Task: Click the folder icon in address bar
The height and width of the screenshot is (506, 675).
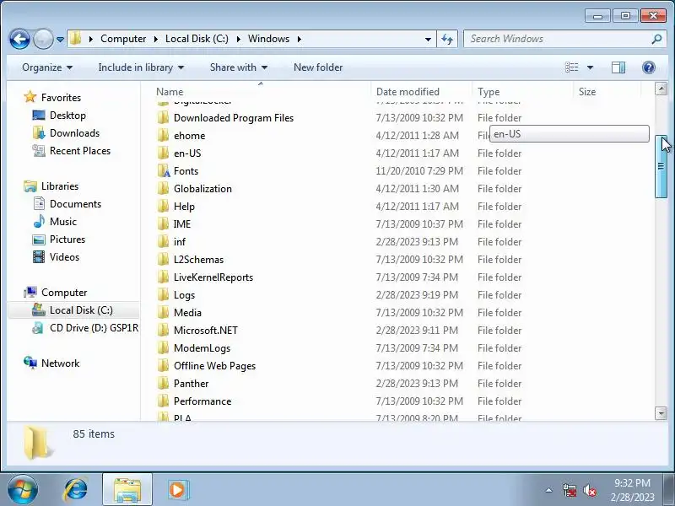Action: [76, 39]
